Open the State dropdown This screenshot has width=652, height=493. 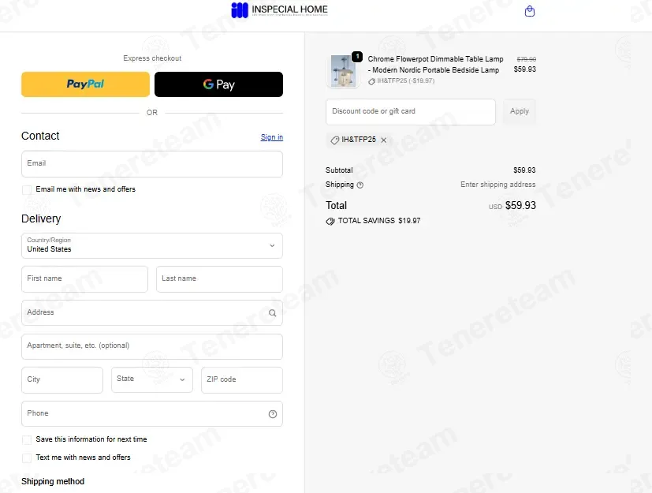[152, 379]
